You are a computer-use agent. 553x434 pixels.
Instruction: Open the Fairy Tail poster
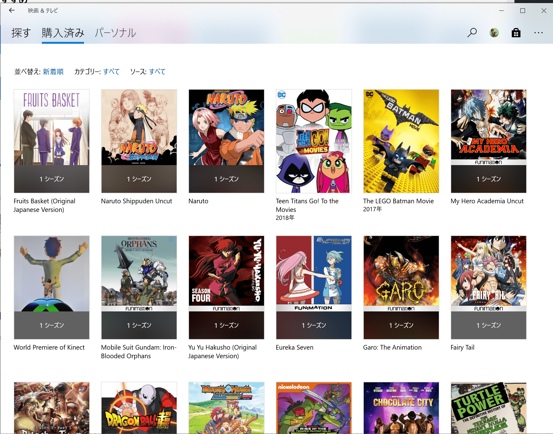click(x=489, y=287)
